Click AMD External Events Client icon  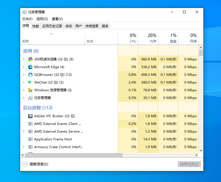pos(30,124)
